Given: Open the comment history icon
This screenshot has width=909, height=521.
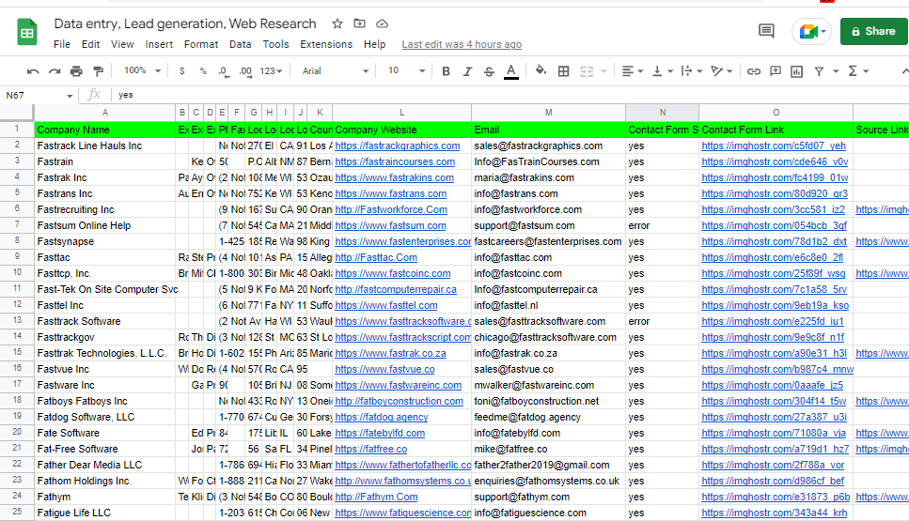Looking at the screenshot, I should pyautogui.click(x=766, y=31).
